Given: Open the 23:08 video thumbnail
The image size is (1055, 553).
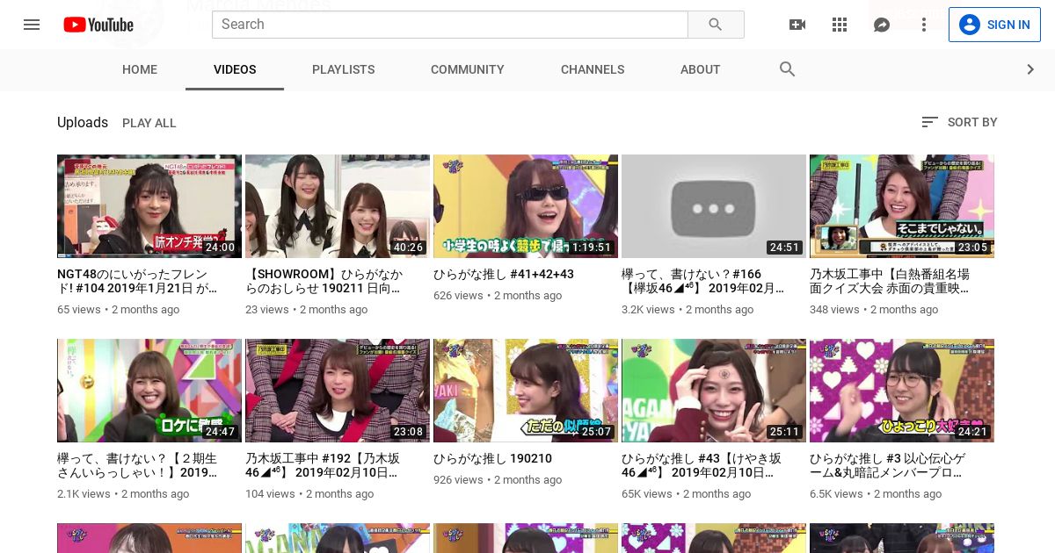Looking at the screenshot, I should point(338,391).
